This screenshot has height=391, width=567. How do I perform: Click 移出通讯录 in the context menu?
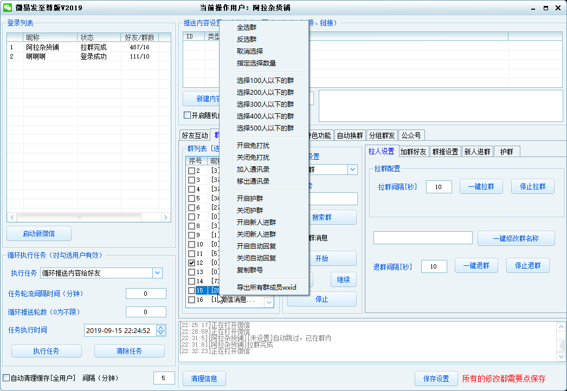pos(253,181)
